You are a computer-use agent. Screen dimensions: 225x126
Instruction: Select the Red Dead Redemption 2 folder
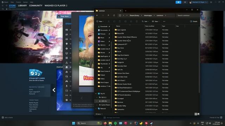[124, 88]
